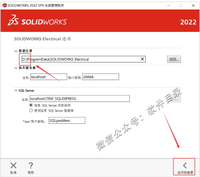
Task: Click the SQL Server section title
Action: [x=26, y=91]
